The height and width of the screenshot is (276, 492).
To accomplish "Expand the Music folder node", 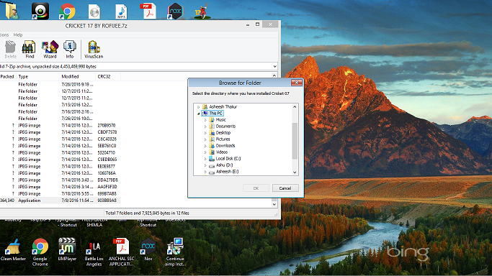I will 205,120.
